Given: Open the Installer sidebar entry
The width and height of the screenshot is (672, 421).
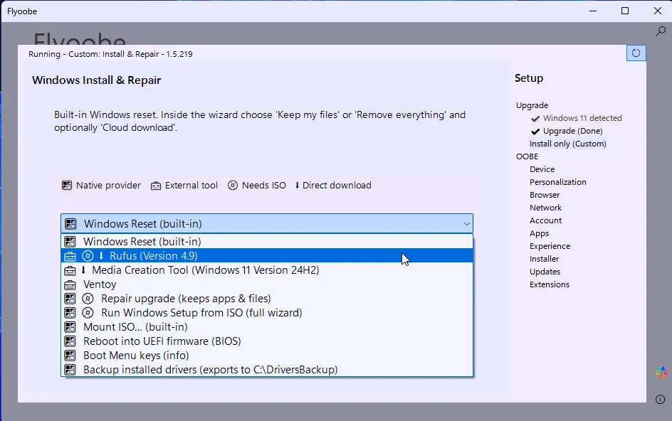Looking at the screenshot, I should pyautogui.click(x=544, y=259).
